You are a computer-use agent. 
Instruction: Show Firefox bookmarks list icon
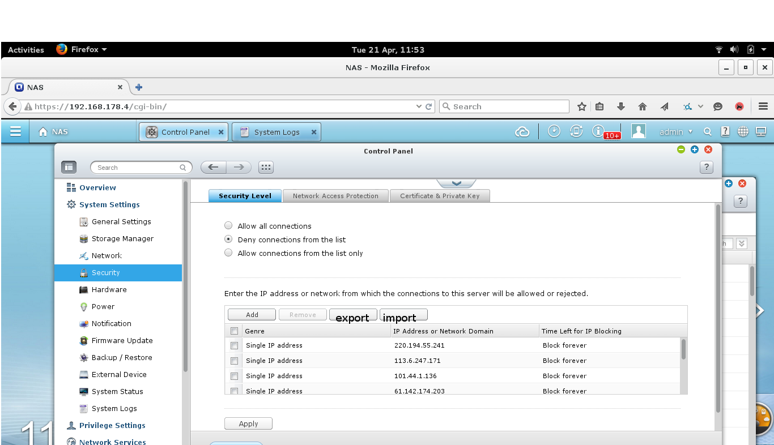[x=600, y=106]
